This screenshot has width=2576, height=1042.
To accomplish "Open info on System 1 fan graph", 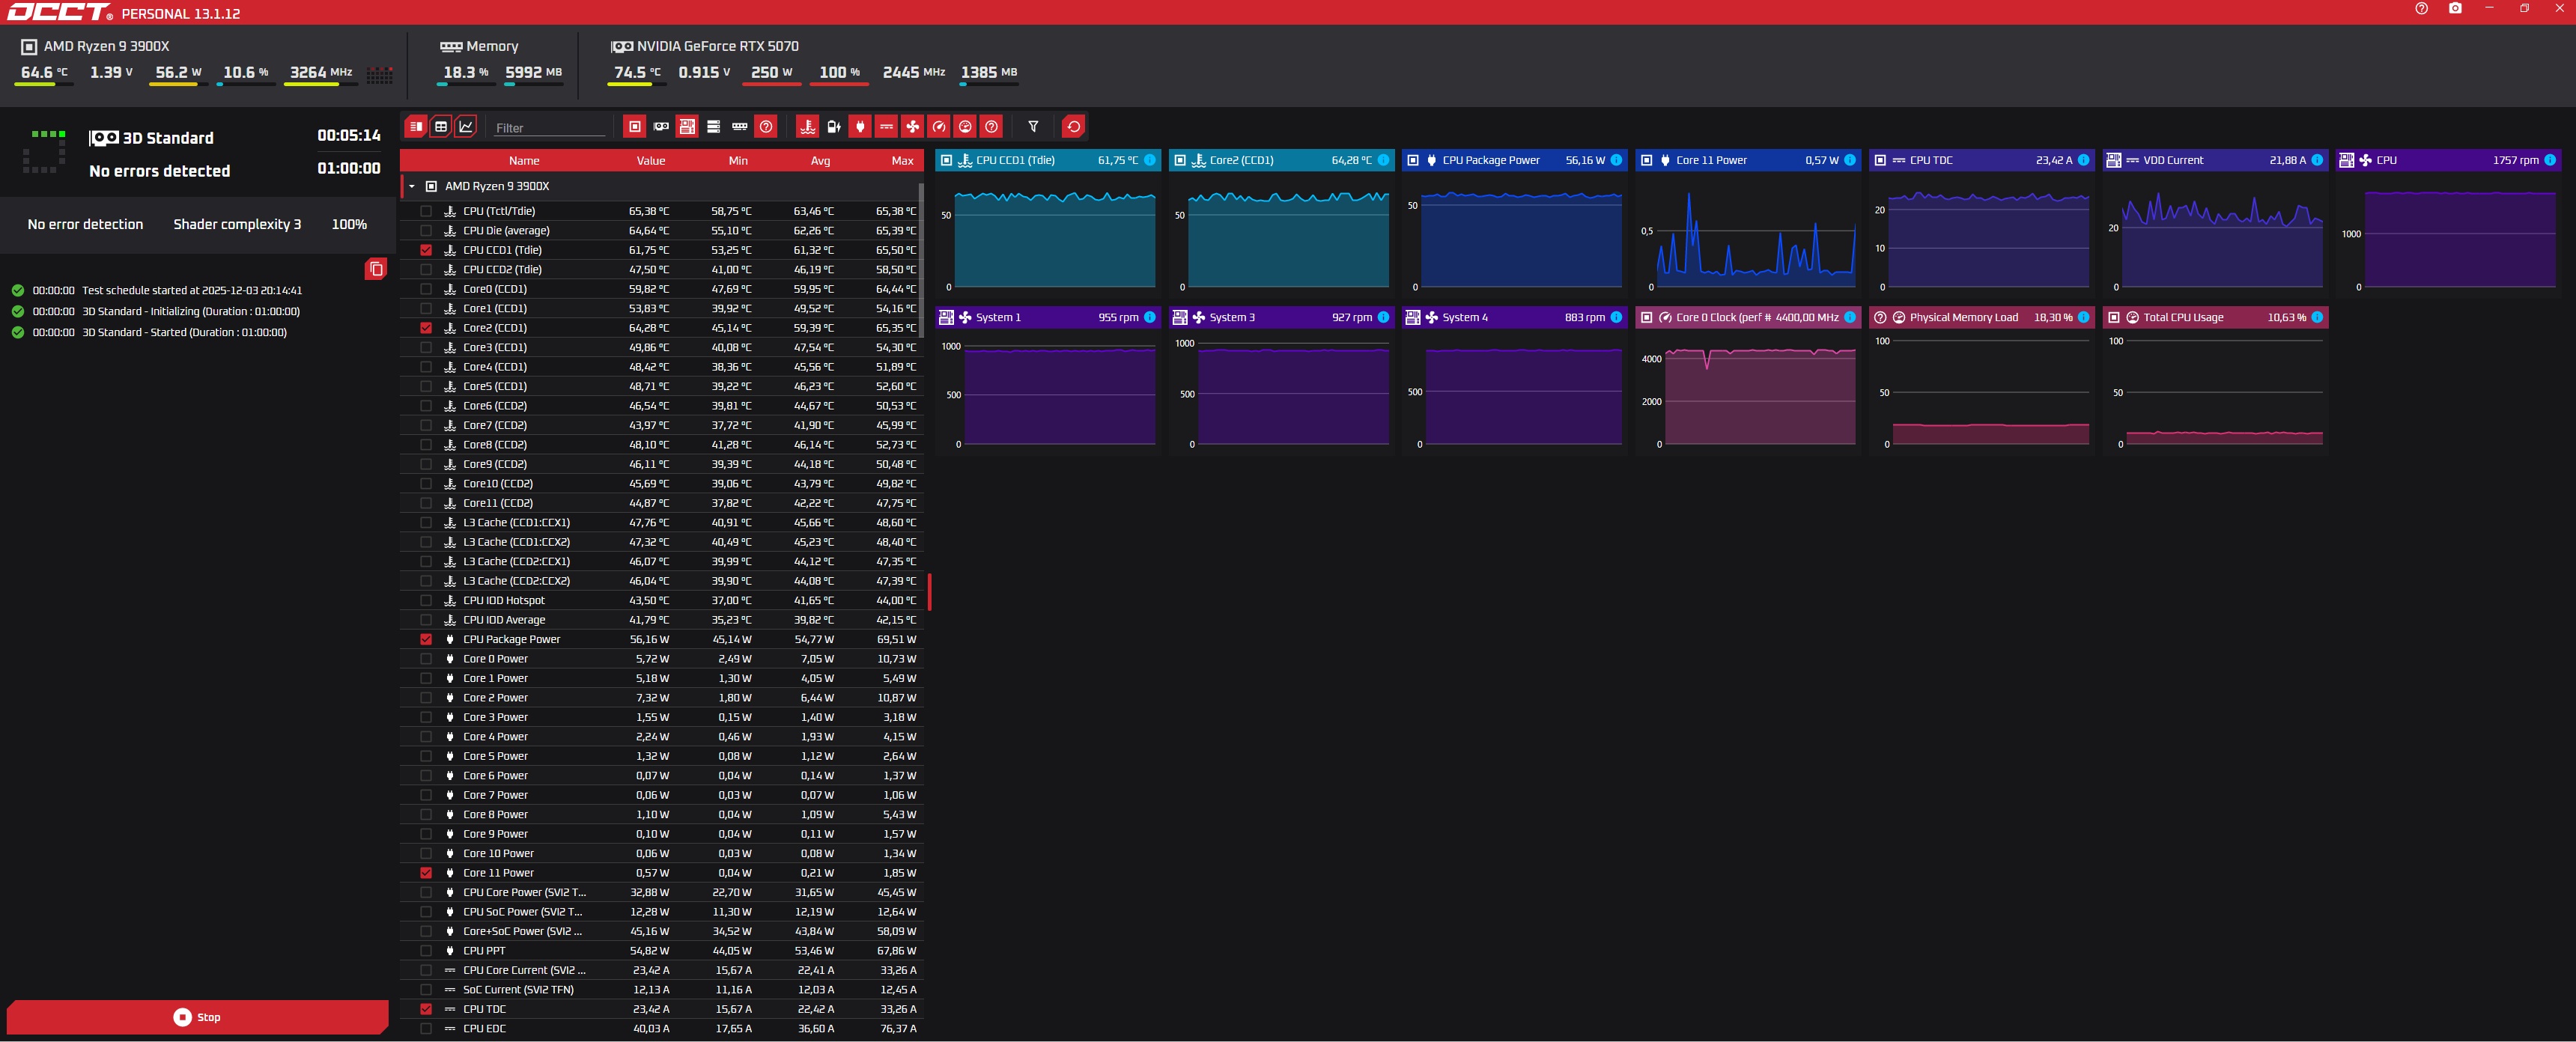I will pos(1149,318).
